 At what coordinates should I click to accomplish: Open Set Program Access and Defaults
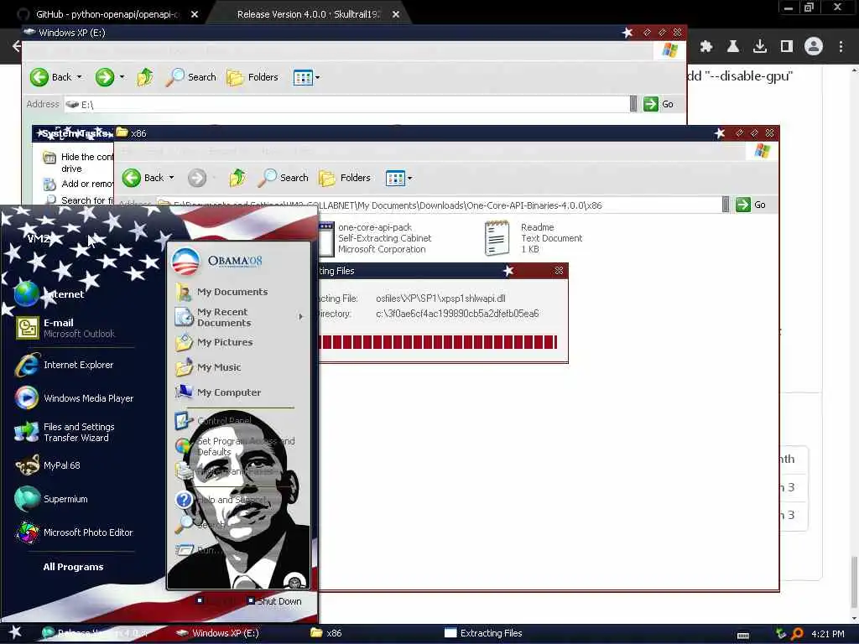[x=236, y=446]
